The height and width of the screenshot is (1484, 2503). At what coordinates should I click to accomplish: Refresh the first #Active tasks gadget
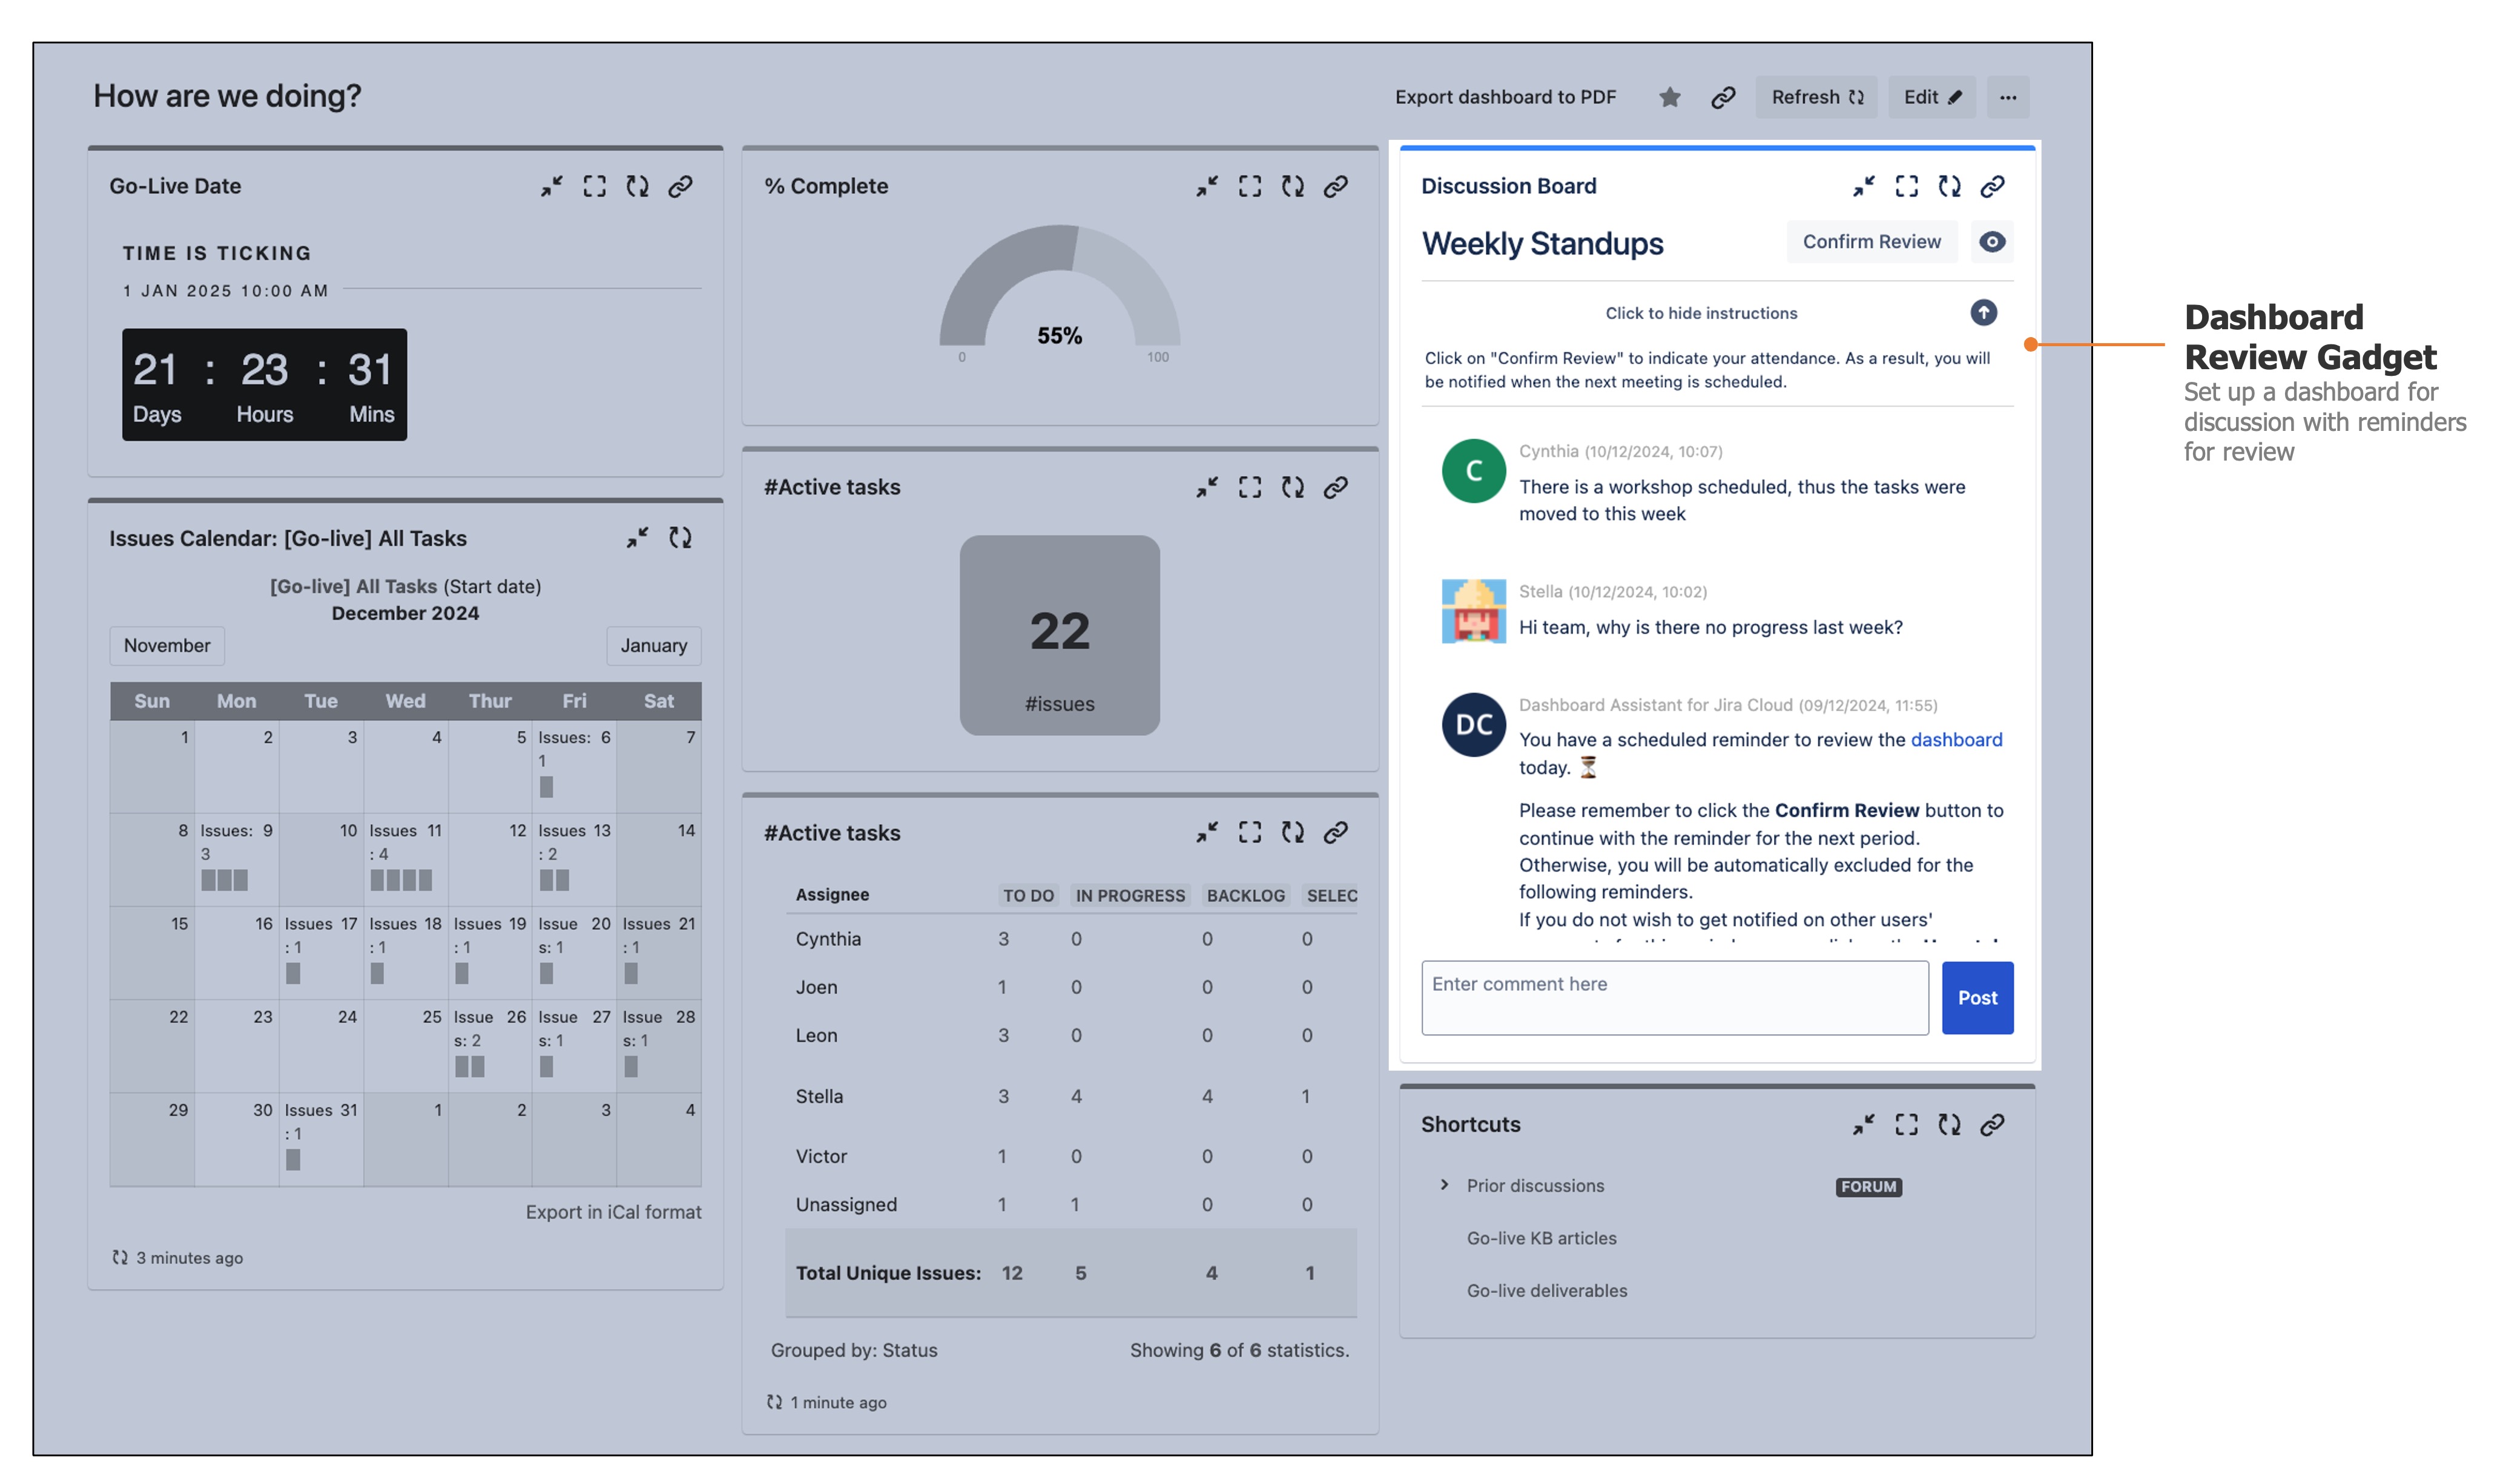click(1293, 487)
